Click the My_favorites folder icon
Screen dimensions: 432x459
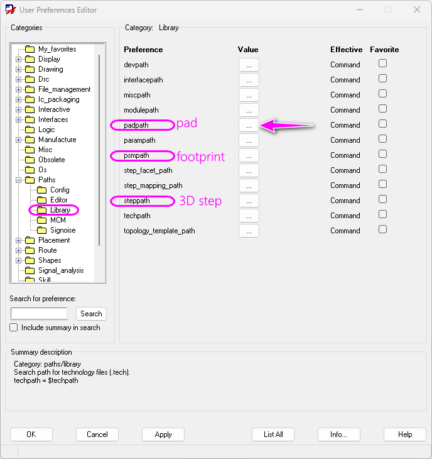point(30,49)
